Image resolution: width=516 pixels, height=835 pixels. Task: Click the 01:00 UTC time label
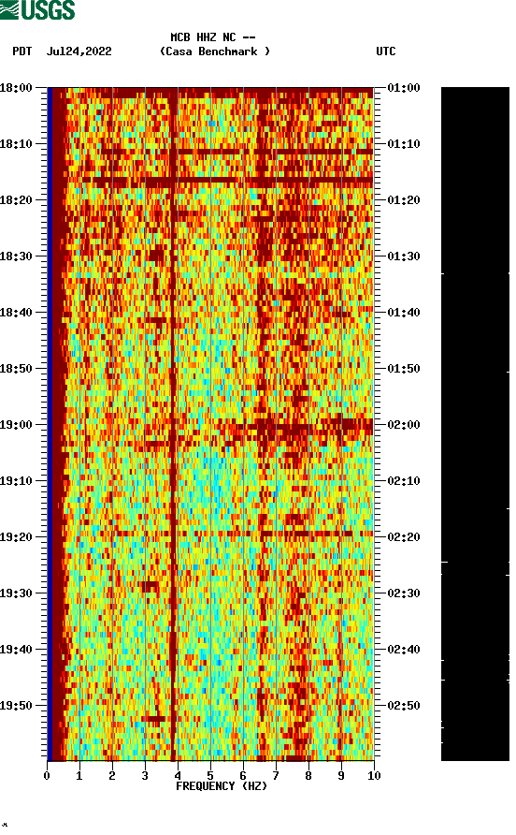404,88
